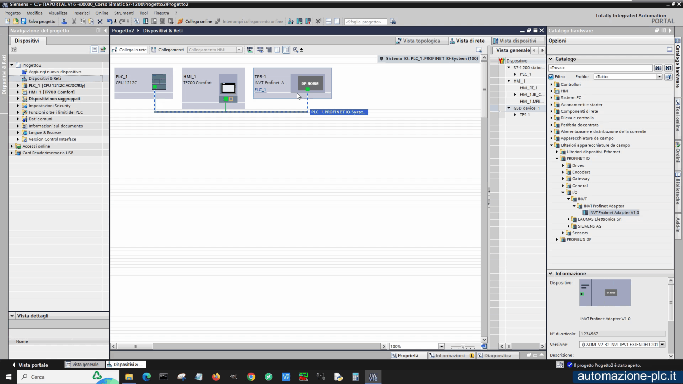The image size is (683, 384).
Task: Expand the Periferia decentrata catalog folder
Action: (x=552, y=125)
